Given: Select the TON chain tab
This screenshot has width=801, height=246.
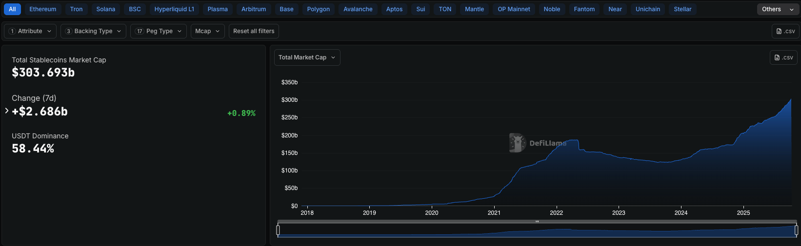Looking at the screenshot, I should [x=445, y=9].
